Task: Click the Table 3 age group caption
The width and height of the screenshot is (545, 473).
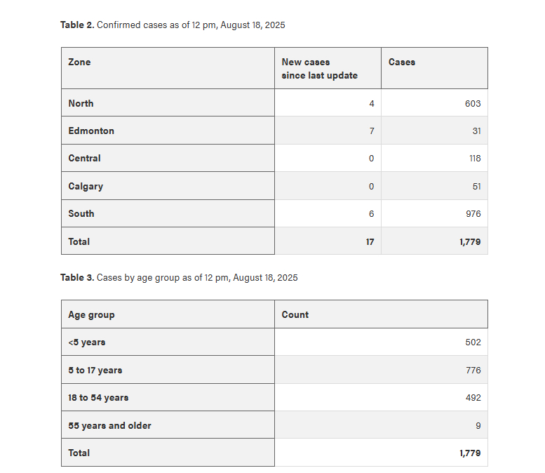Action: (x=179, y=277)
